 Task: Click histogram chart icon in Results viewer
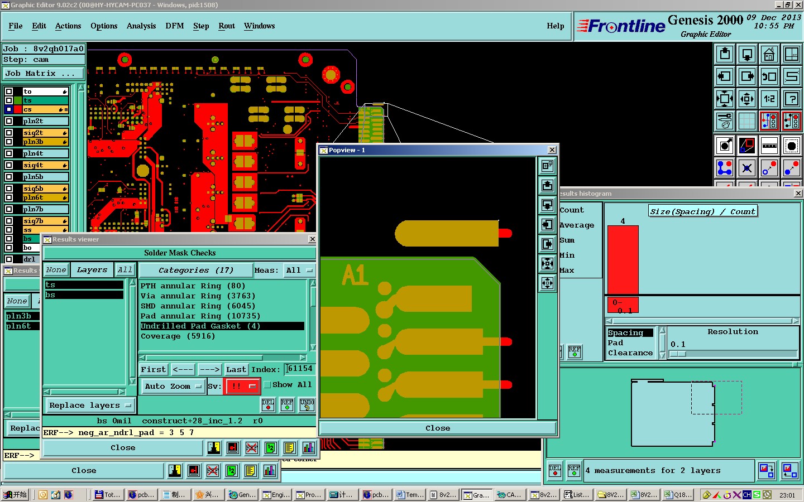[308, 448]
